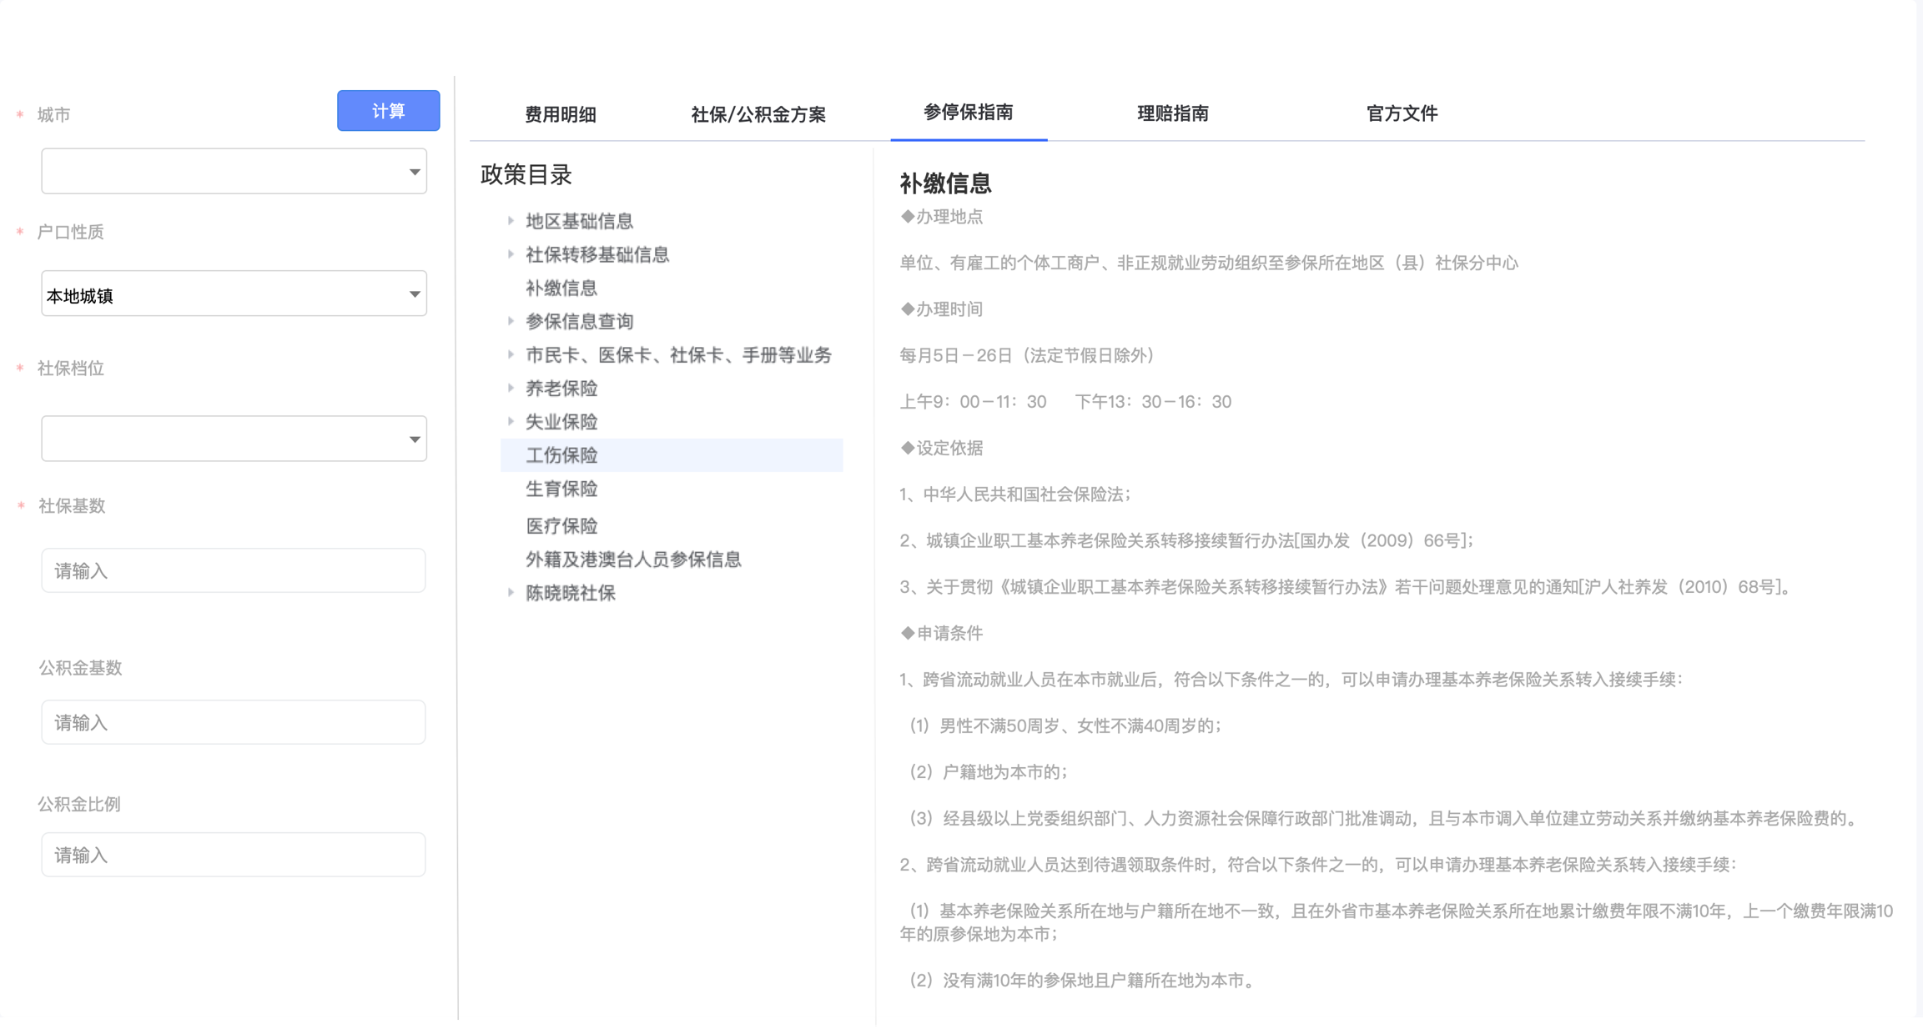The height and width of the screenshot is (1034, 1923).
Task: Switch to the 费用明细 tab
Action: (x=560, y=114)
